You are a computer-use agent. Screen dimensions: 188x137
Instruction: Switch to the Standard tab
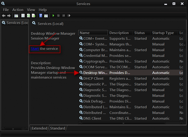coord(58,128)
